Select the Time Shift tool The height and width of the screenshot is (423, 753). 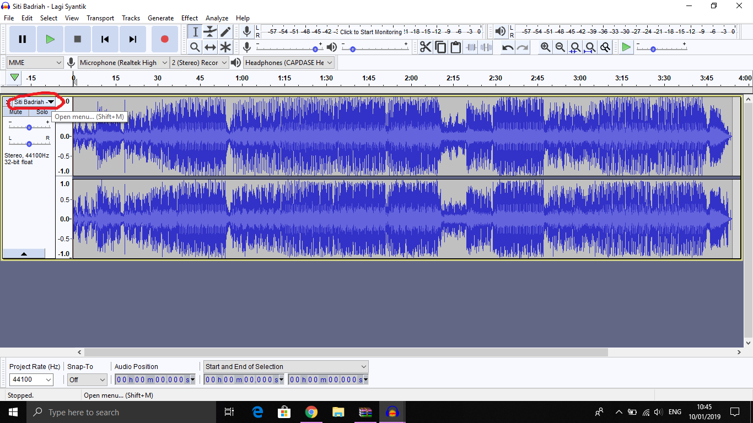tap(210, 47)
